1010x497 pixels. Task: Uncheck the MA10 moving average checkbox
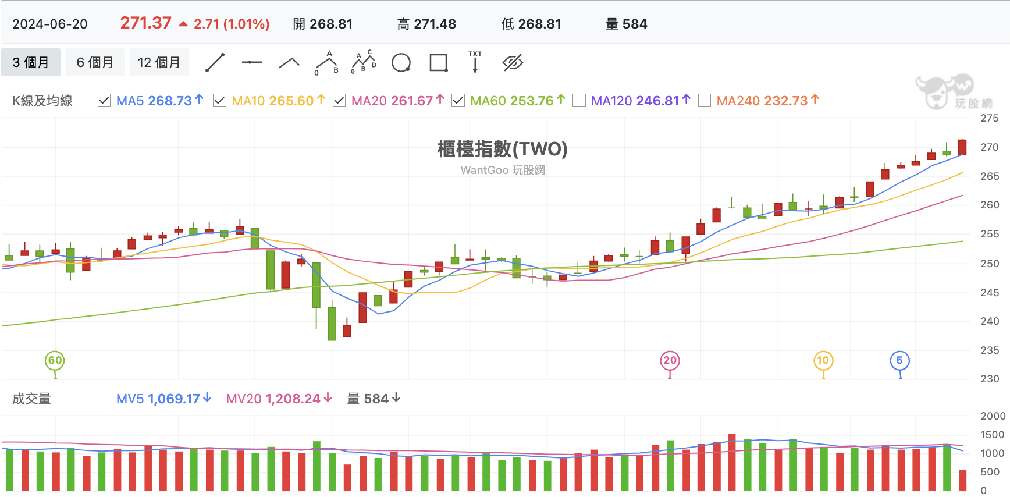point(219,101)
